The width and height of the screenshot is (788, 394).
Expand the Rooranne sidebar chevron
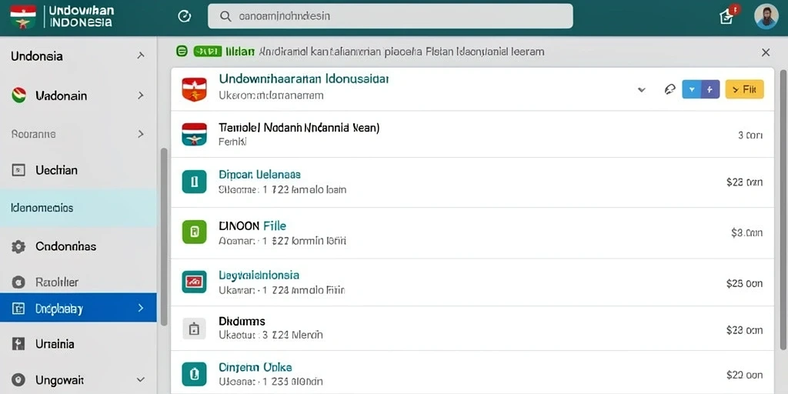(x=141, y=134)
